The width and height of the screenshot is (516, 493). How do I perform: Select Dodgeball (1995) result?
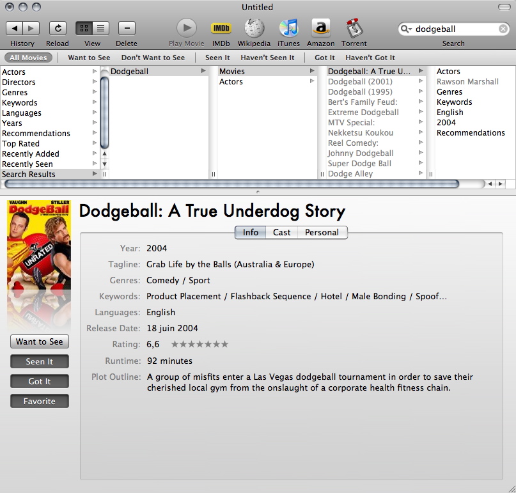point(376,91)
